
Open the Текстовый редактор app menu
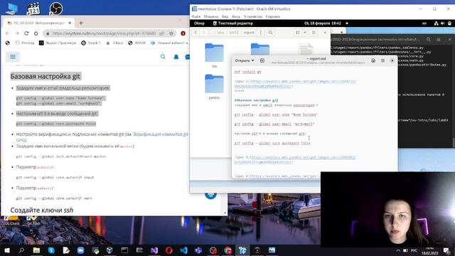click(233, 23)
